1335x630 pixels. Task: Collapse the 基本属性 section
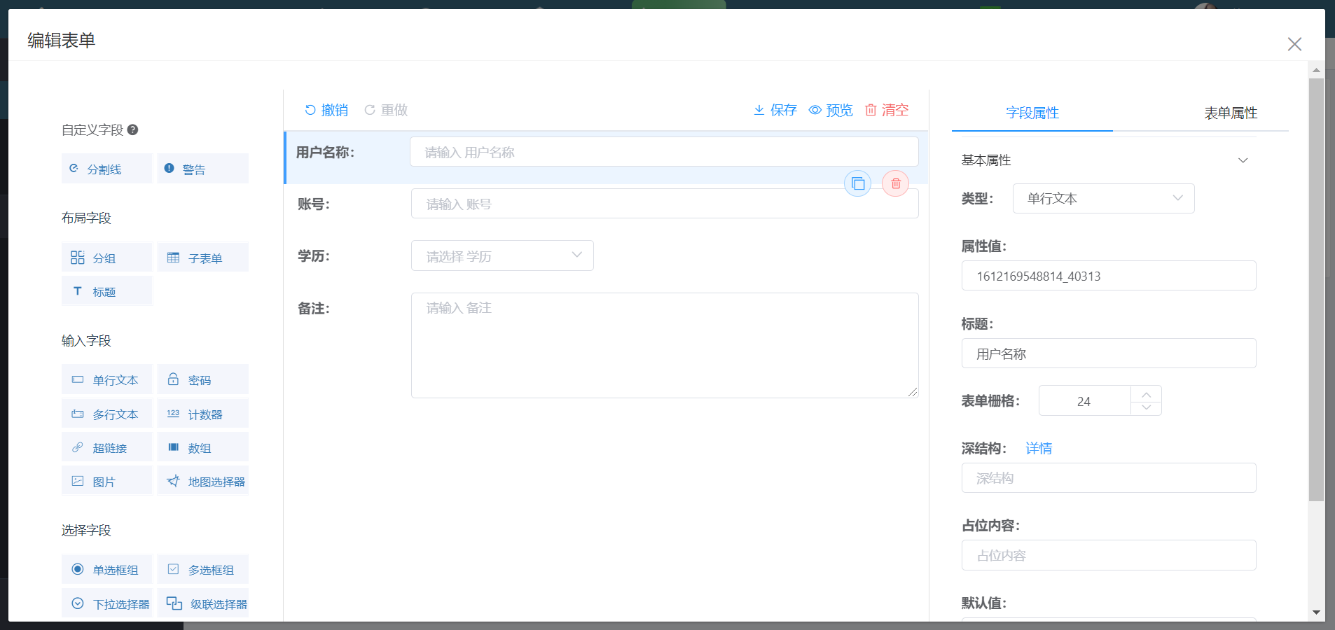click(x=1243, y=160)
